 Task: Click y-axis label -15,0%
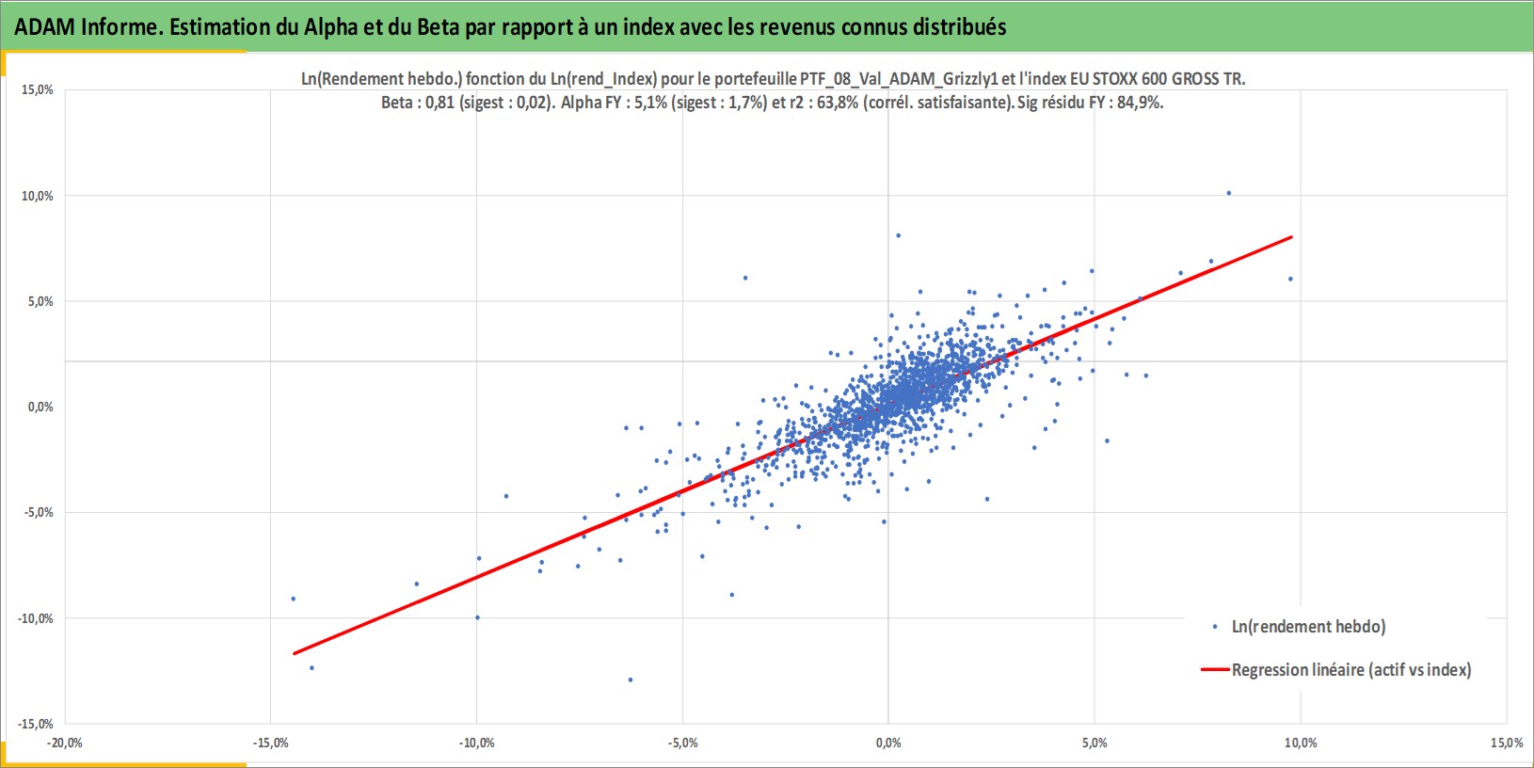[x=36, y=724]
